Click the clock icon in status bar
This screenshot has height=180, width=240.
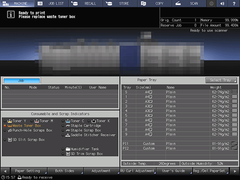(x=3, y=177)
